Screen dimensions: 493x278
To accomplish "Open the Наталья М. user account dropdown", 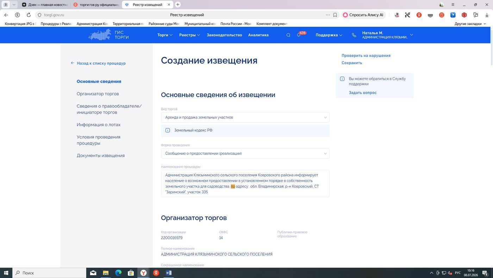I will click(387, 35).
